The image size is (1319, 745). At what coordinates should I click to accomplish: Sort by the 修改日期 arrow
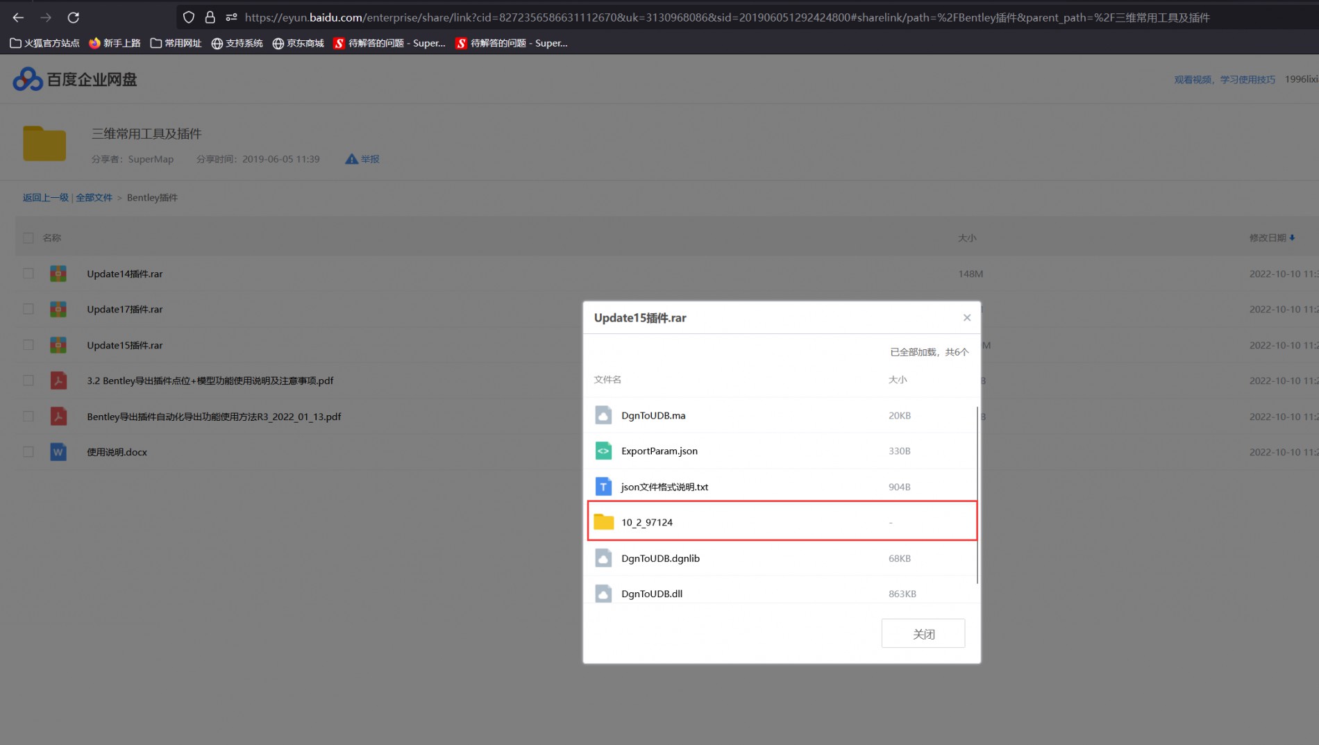tap(1292, 238)
